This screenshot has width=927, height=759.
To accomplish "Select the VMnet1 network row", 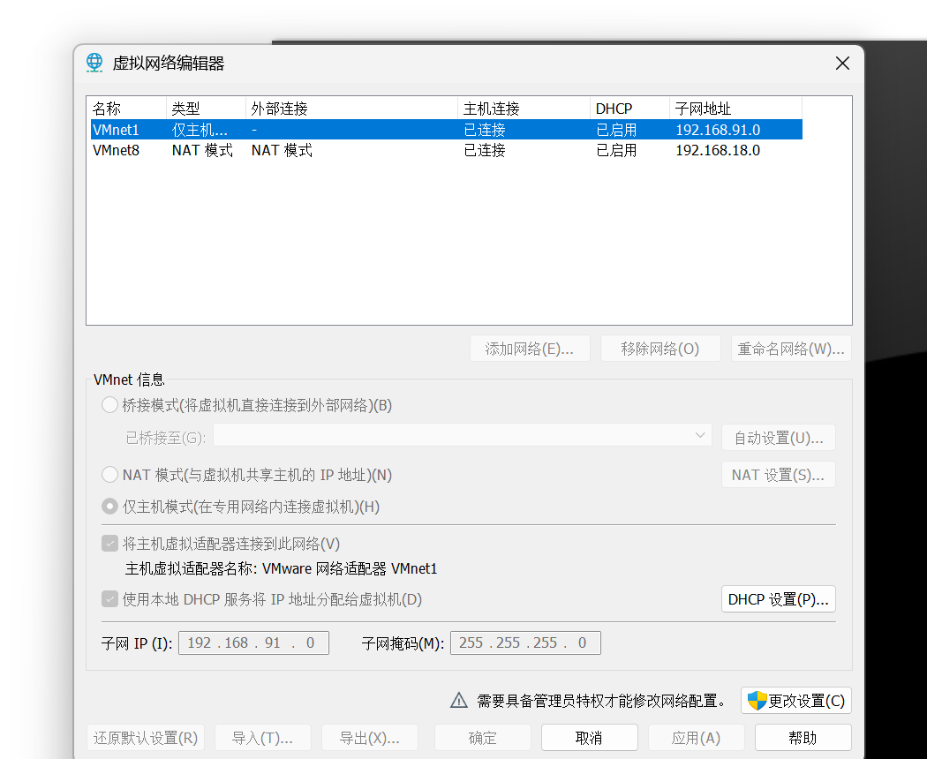I will [x=447, y=130].
